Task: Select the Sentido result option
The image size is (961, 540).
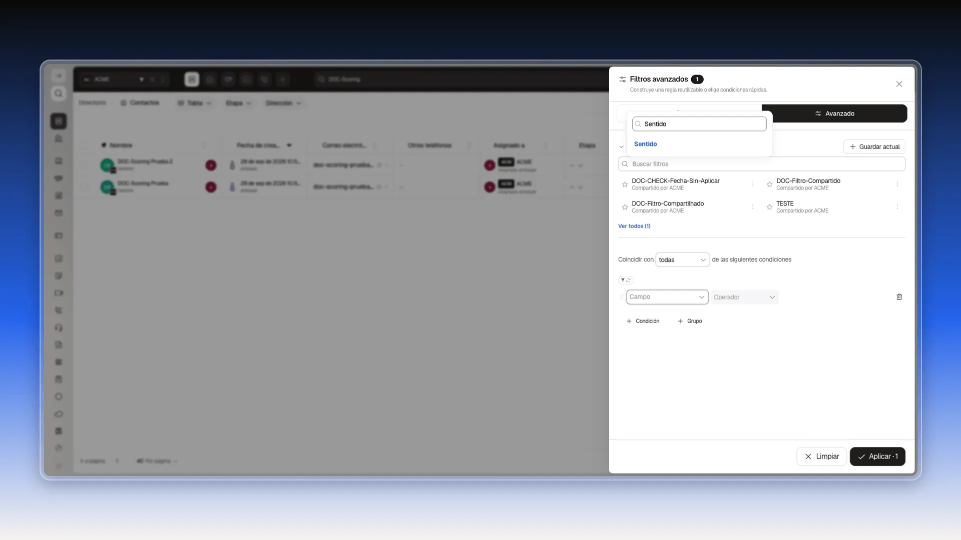Action: coord(645,144)
